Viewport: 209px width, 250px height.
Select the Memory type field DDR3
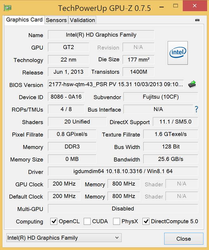[72, 147]
